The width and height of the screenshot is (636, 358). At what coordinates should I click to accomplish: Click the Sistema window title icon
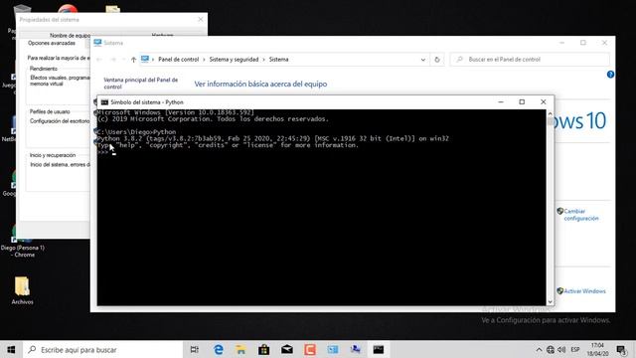point(97,42)
